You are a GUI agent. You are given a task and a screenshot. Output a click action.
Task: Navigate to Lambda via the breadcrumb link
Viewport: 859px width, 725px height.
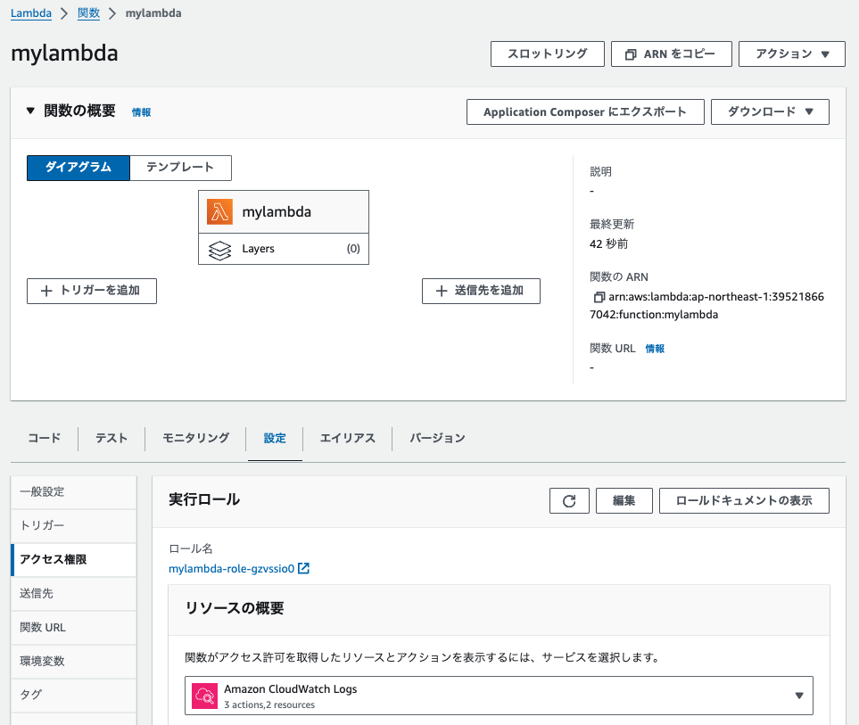point(30,12)
